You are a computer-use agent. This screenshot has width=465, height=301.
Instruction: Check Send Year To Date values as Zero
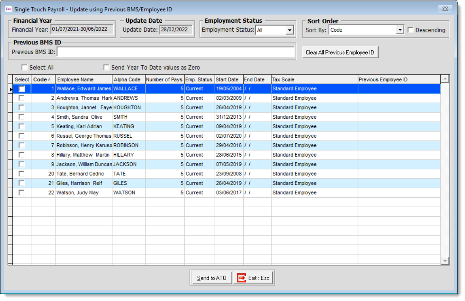tap(107, 67)
